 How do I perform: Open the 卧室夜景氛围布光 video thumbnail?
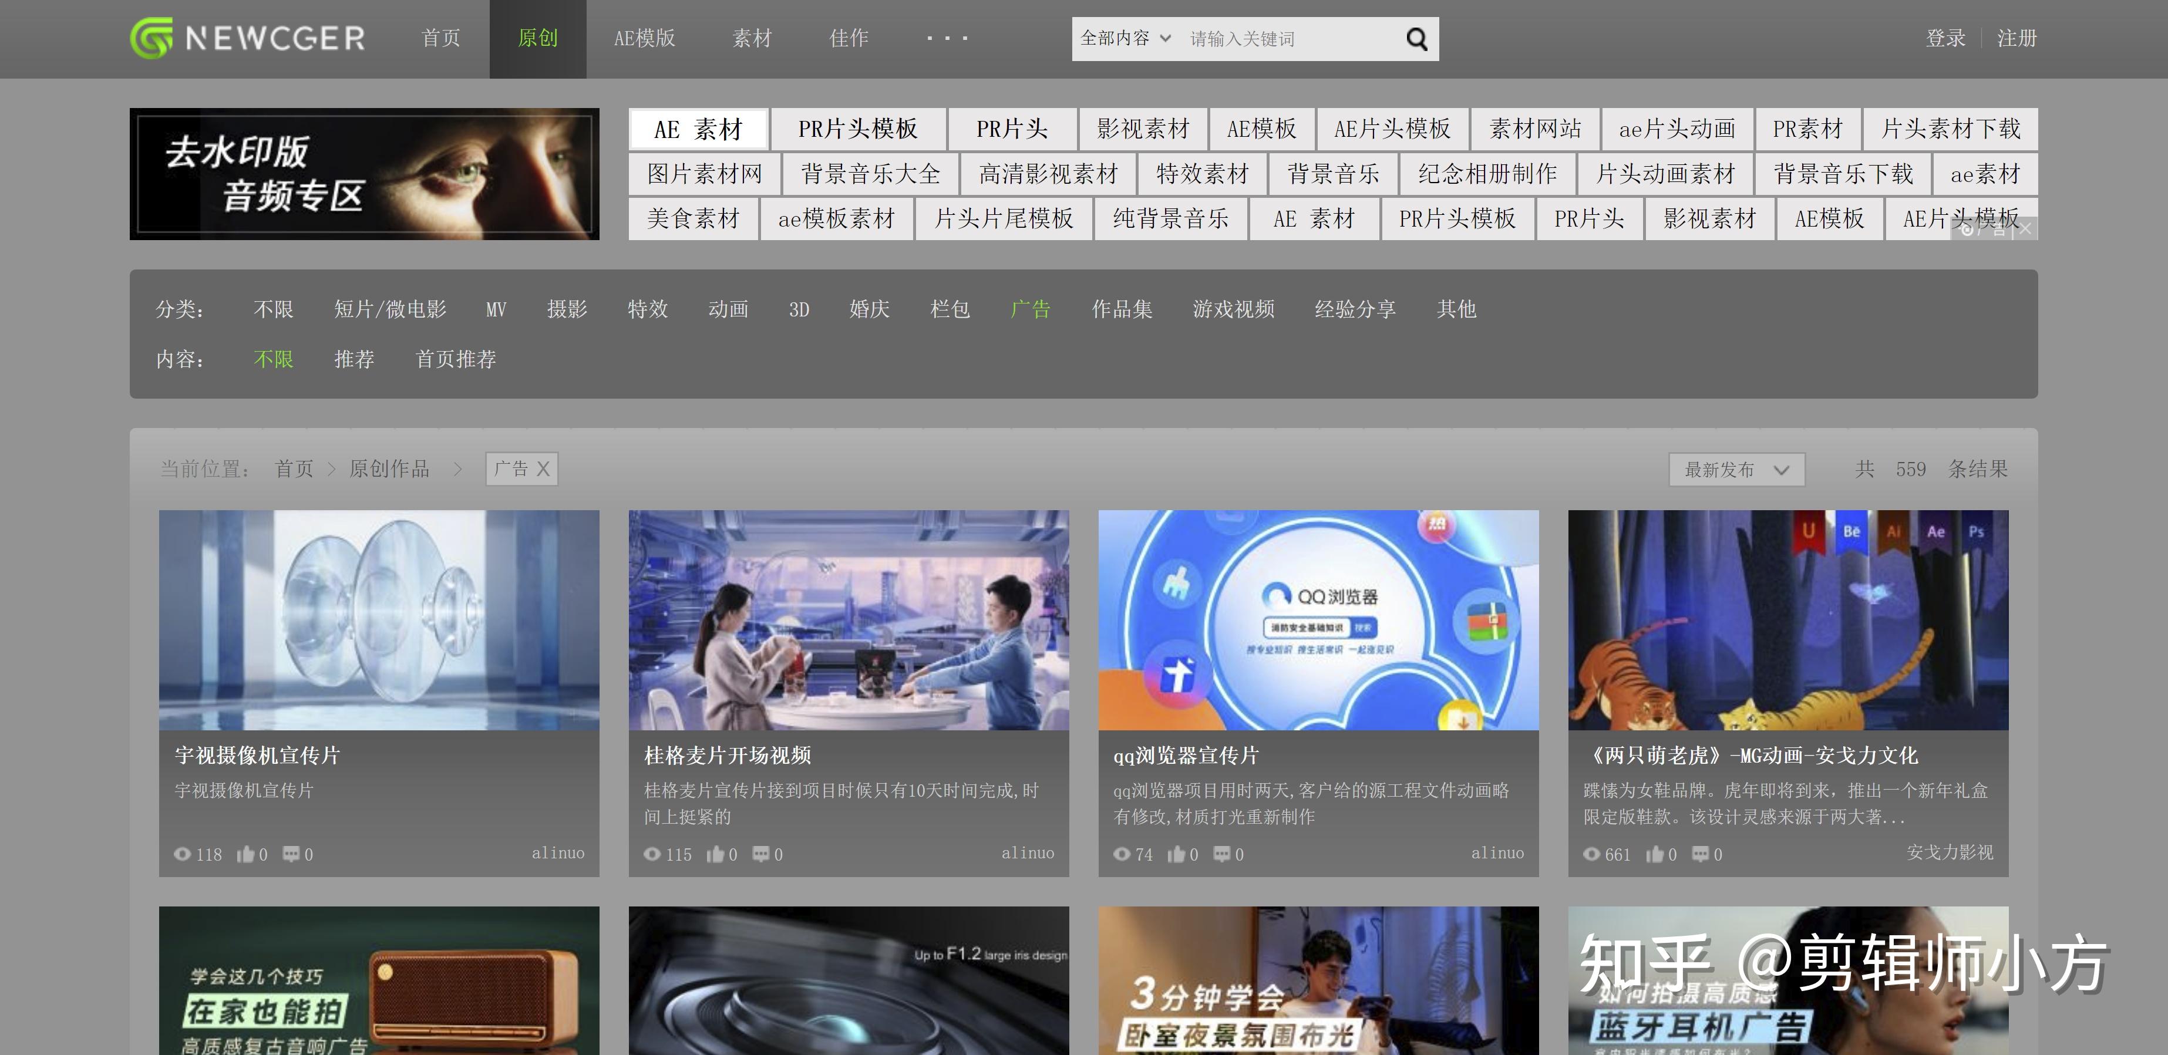[x=1319, y=981]
